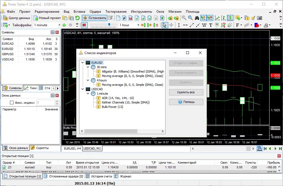
Task: Select the Bulls Power (13) indicator
Action: tap(112, 107)
